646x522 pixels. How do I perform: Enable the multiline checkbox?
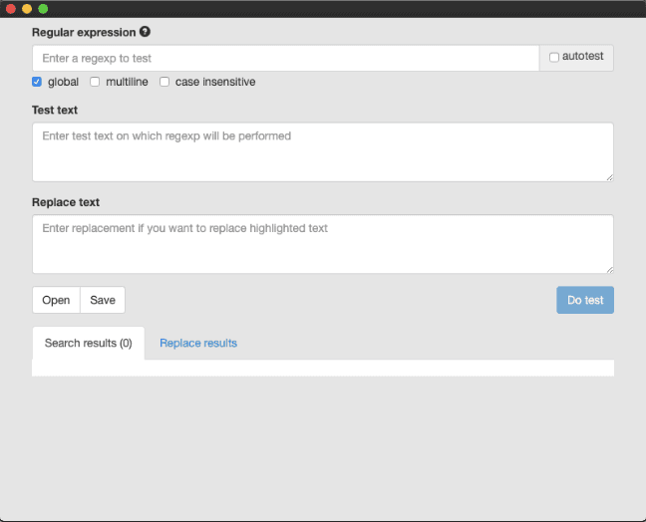coord(96,82)
